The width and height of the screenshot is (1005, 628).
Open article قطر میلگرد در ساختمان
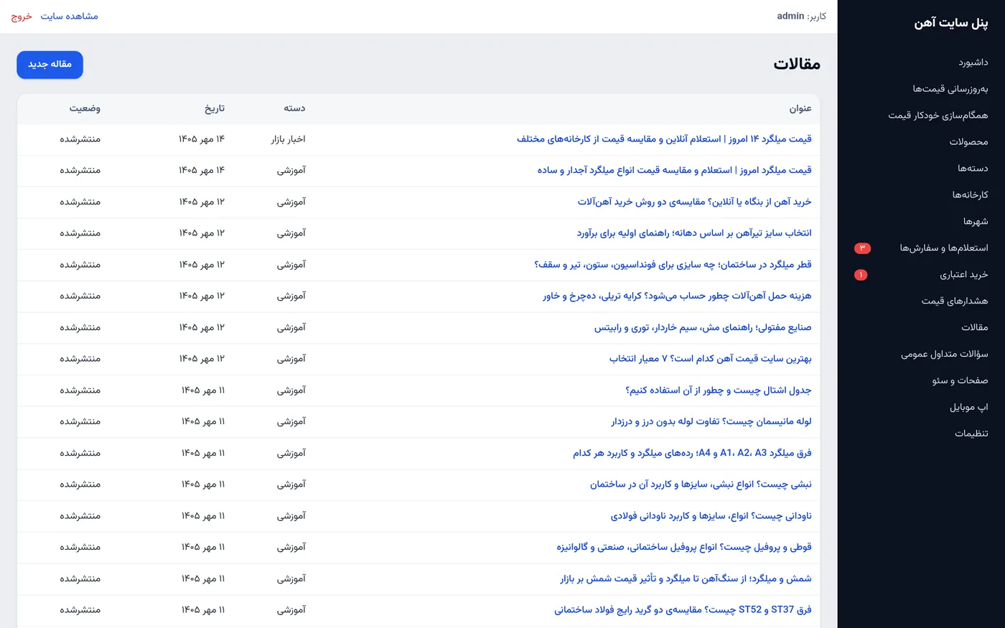coord(673,265)
